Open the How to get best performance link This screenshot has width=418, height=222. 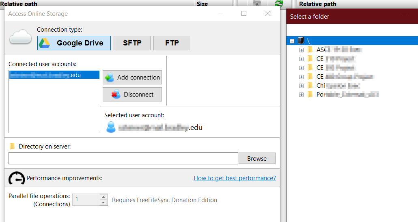coord(235,178)
